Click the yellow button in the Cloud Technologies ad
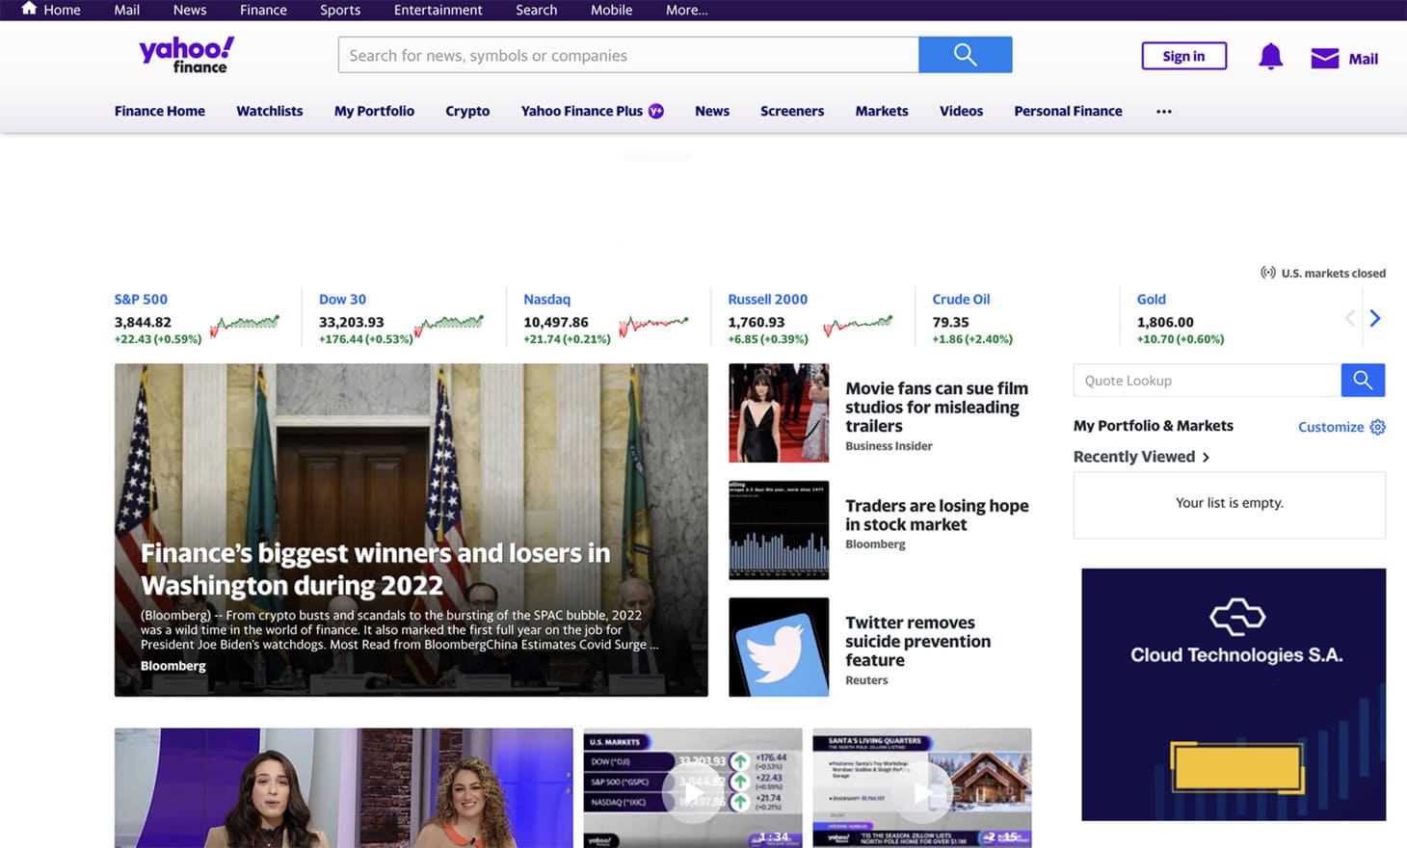The width and height of the screenshot is (1407, 848). click(1236, 767)
